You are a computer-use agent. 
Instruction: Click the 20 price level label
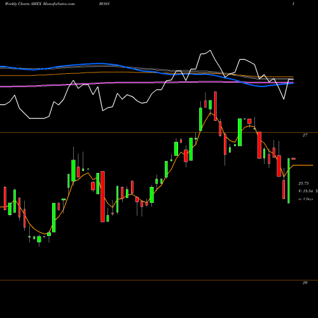pos(305,282)
